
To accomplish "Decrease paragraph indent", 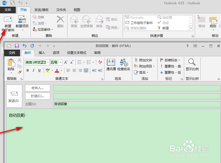I will coord(94,70).
